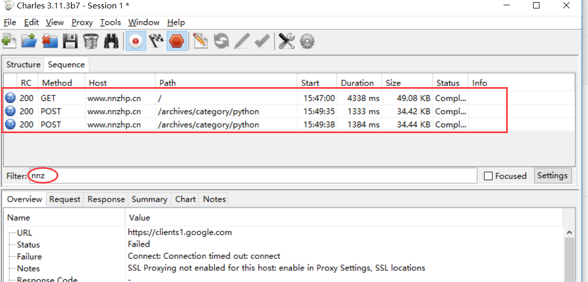The height and width of the screenshot is (282, 588).
Task: Sort by the Duration column header
Action: [359, 83]
